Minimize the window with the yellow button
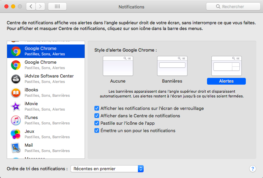 tap(13, 6)
